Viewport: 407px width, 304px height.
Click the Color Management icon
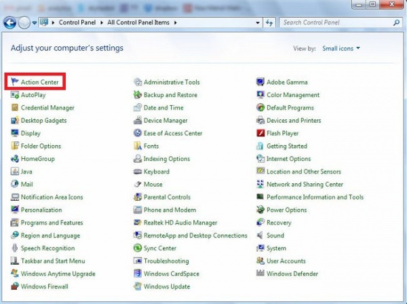coord(260,95)
